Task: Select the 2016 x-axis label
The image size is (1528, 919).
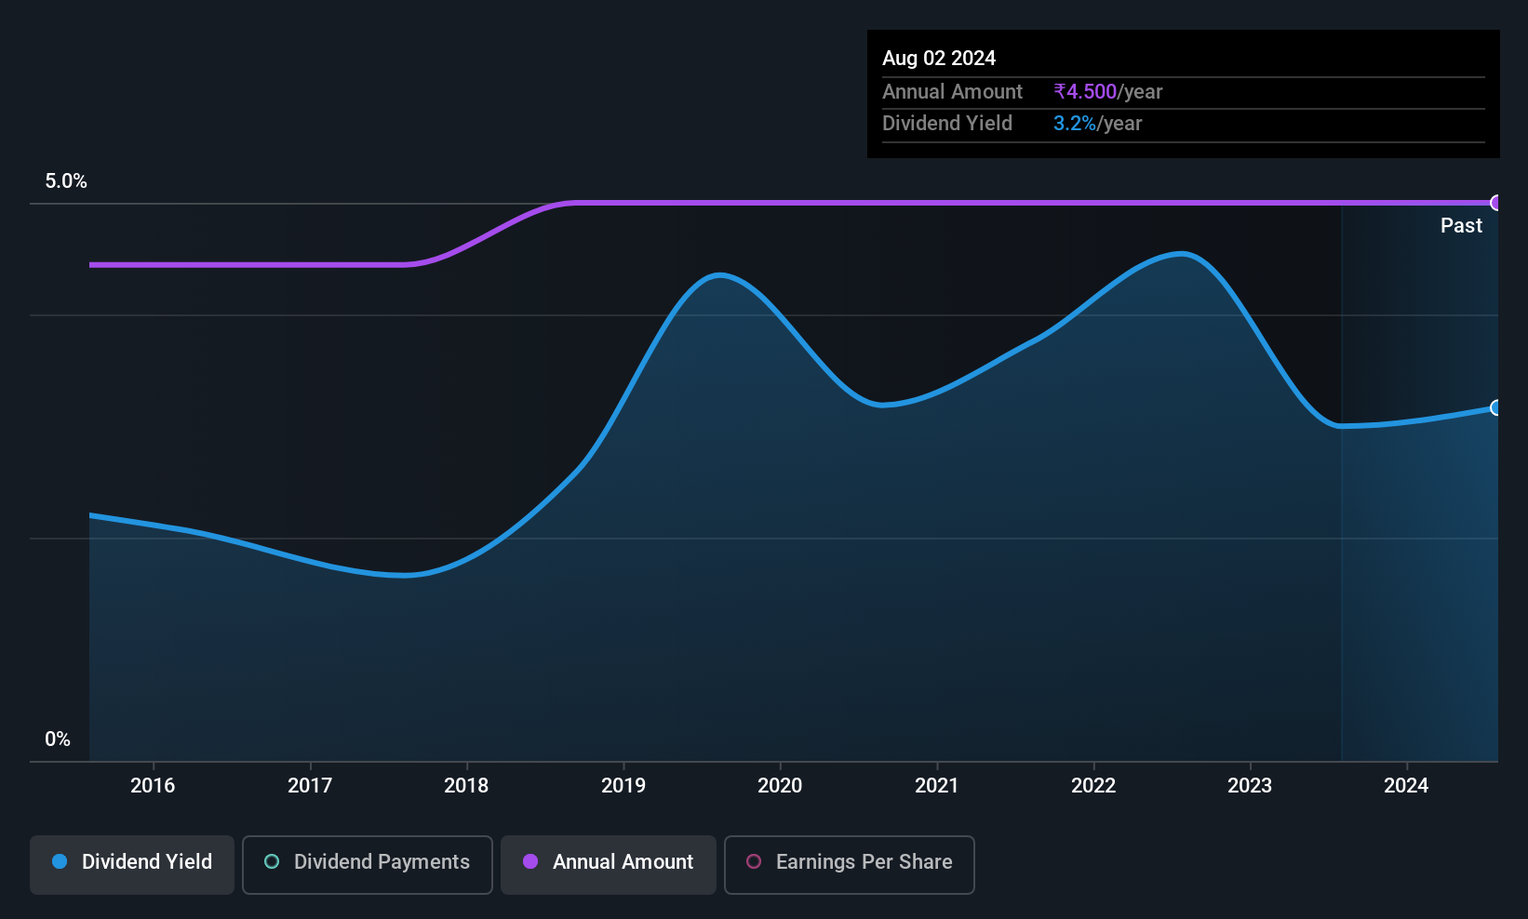Action: 153,785
